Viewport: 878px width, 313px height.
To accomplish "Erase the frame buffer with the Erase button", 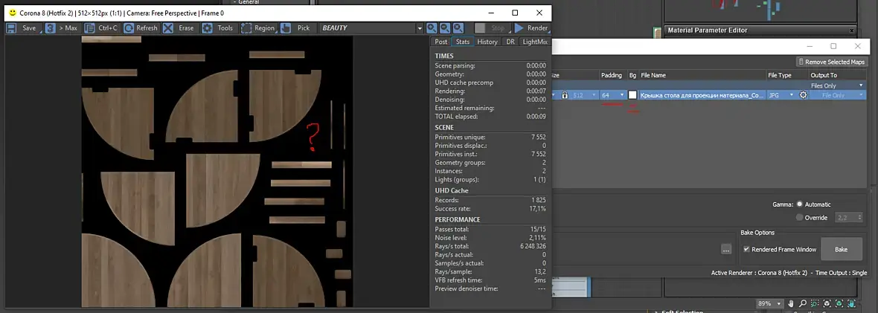I will click(180, 28).
